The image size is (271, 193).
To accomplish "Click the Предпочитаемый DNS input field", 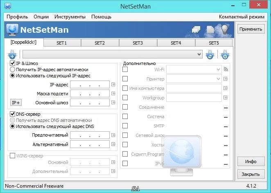I will pos(90,135).
